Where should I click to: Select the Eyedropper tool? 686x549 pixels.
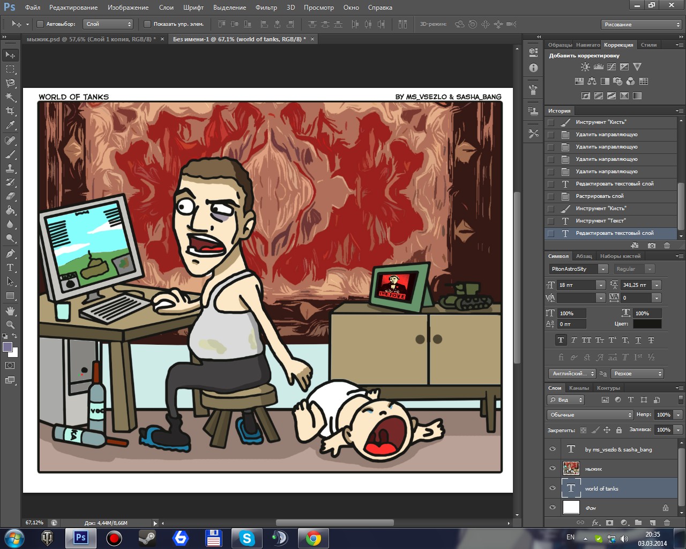click(x=10, y=125)
